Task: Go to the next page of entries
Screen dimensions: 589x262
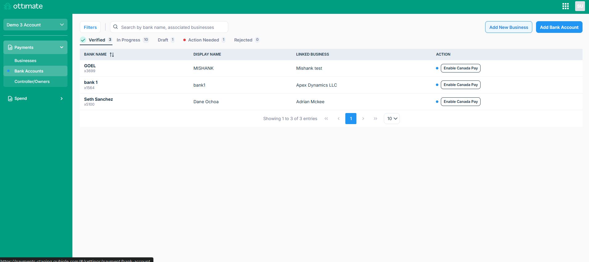Action: coord(363,119)
